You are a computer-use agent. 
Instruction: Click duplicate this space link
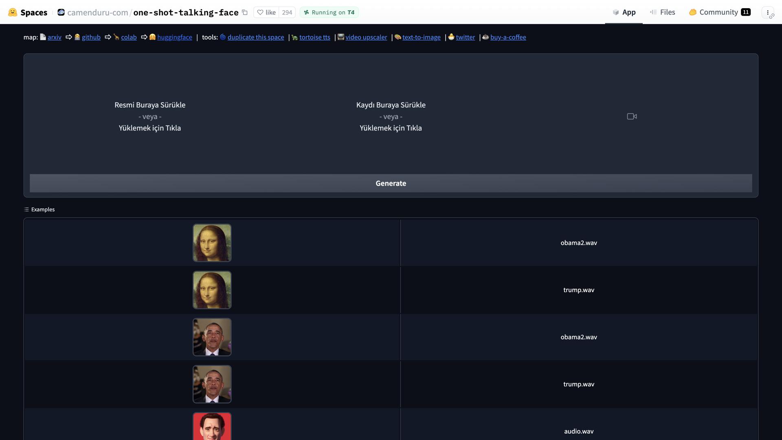(255, 37)
